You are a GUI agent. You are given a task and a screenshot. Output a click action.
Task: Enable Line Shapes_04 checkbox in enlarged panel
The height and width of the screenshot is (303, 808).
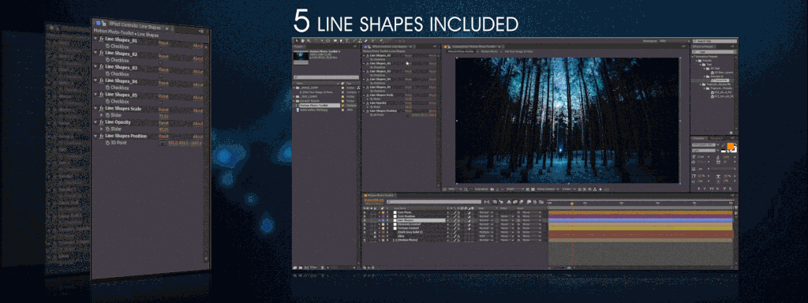point(161,90)
